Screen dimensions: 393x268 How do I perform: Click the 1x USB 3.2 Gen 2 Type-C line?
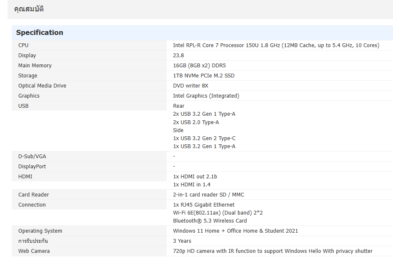[x=204, y=138]
